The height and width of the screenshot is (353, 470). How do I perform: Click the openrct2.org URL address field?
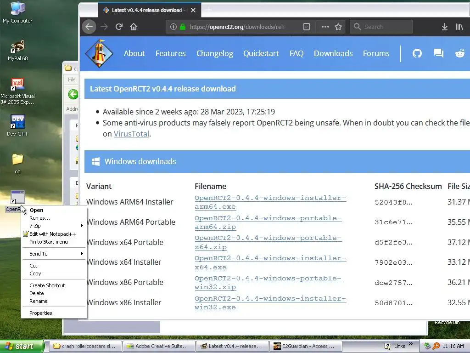[x=237, y=27]
